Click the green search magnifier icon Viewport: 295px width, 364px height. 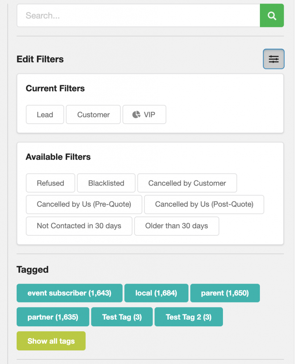(x=272, y=15)
